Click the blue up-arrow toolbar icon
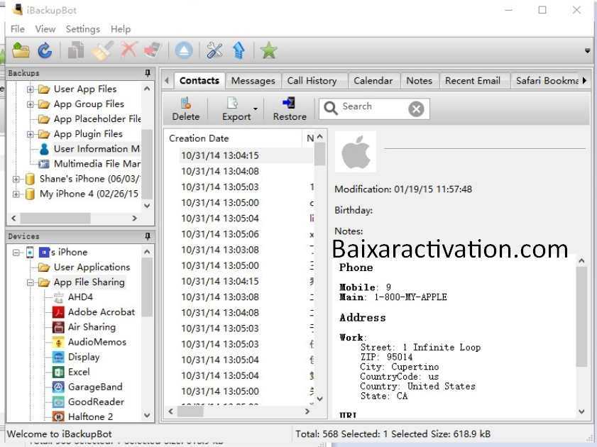 239,50
